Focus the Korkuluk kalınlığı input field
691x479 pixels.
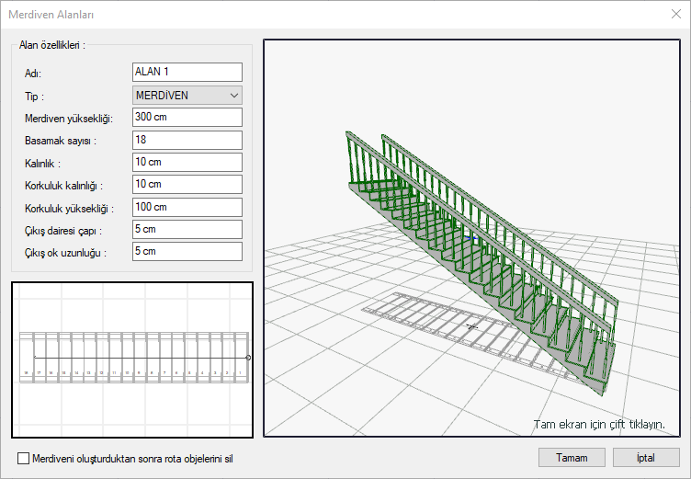[x=187, y=185]
